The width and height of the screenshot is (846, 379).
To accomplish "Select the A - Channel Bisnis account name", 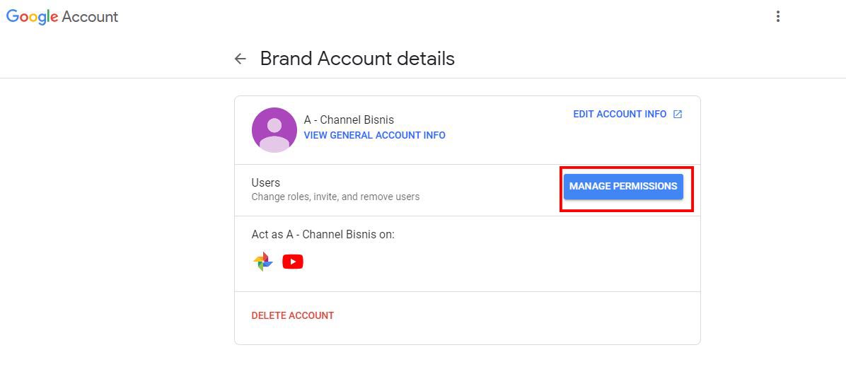I will point(349,119).
